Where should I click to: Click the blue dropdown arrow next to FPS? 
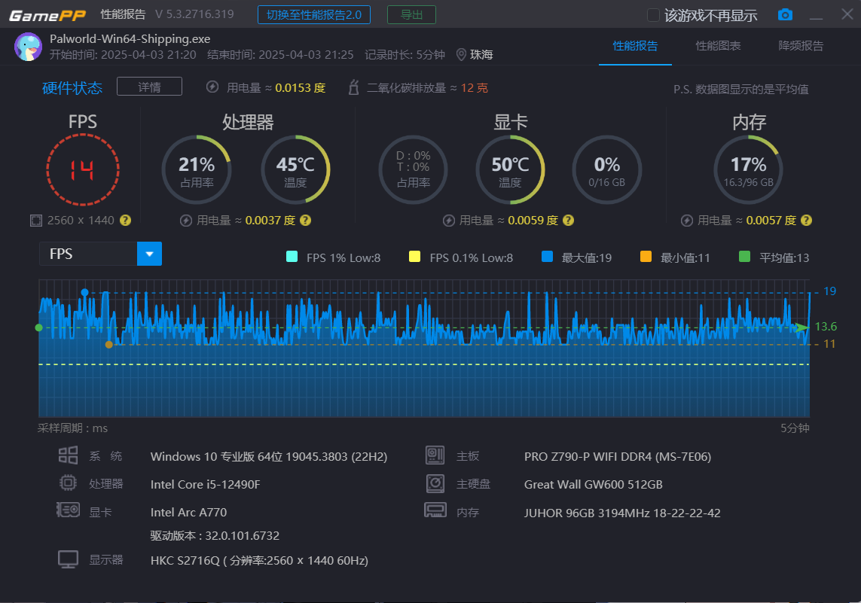149,254
